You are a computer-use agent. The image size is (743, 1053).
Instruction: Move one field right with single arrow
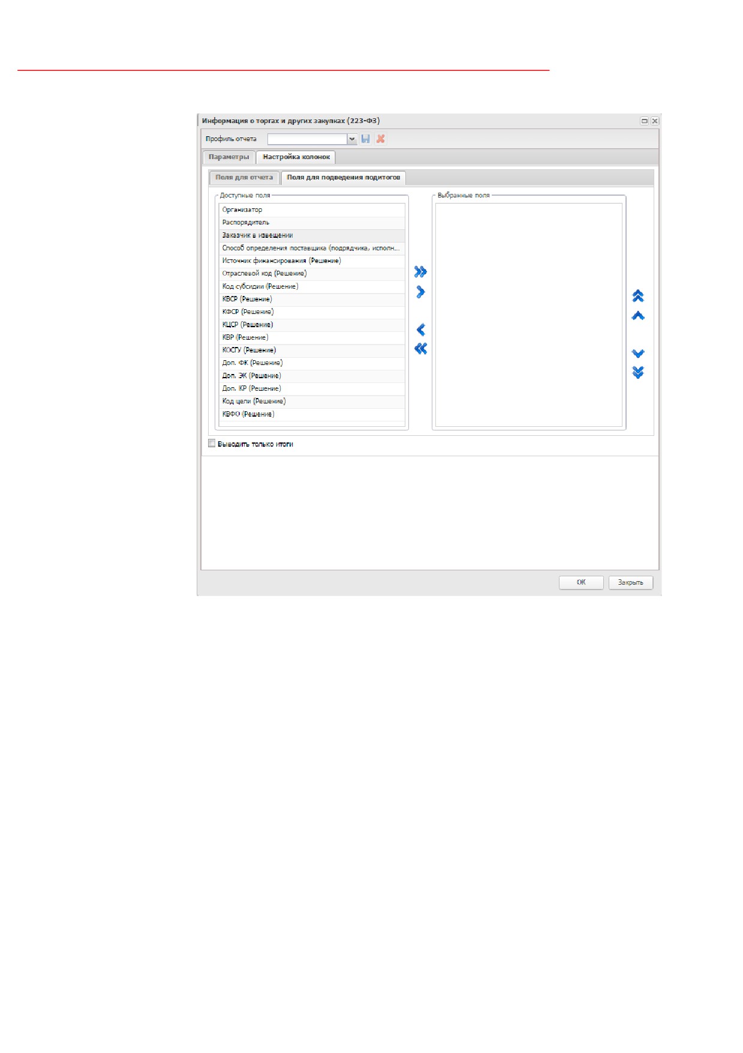(x=420, y=292)
